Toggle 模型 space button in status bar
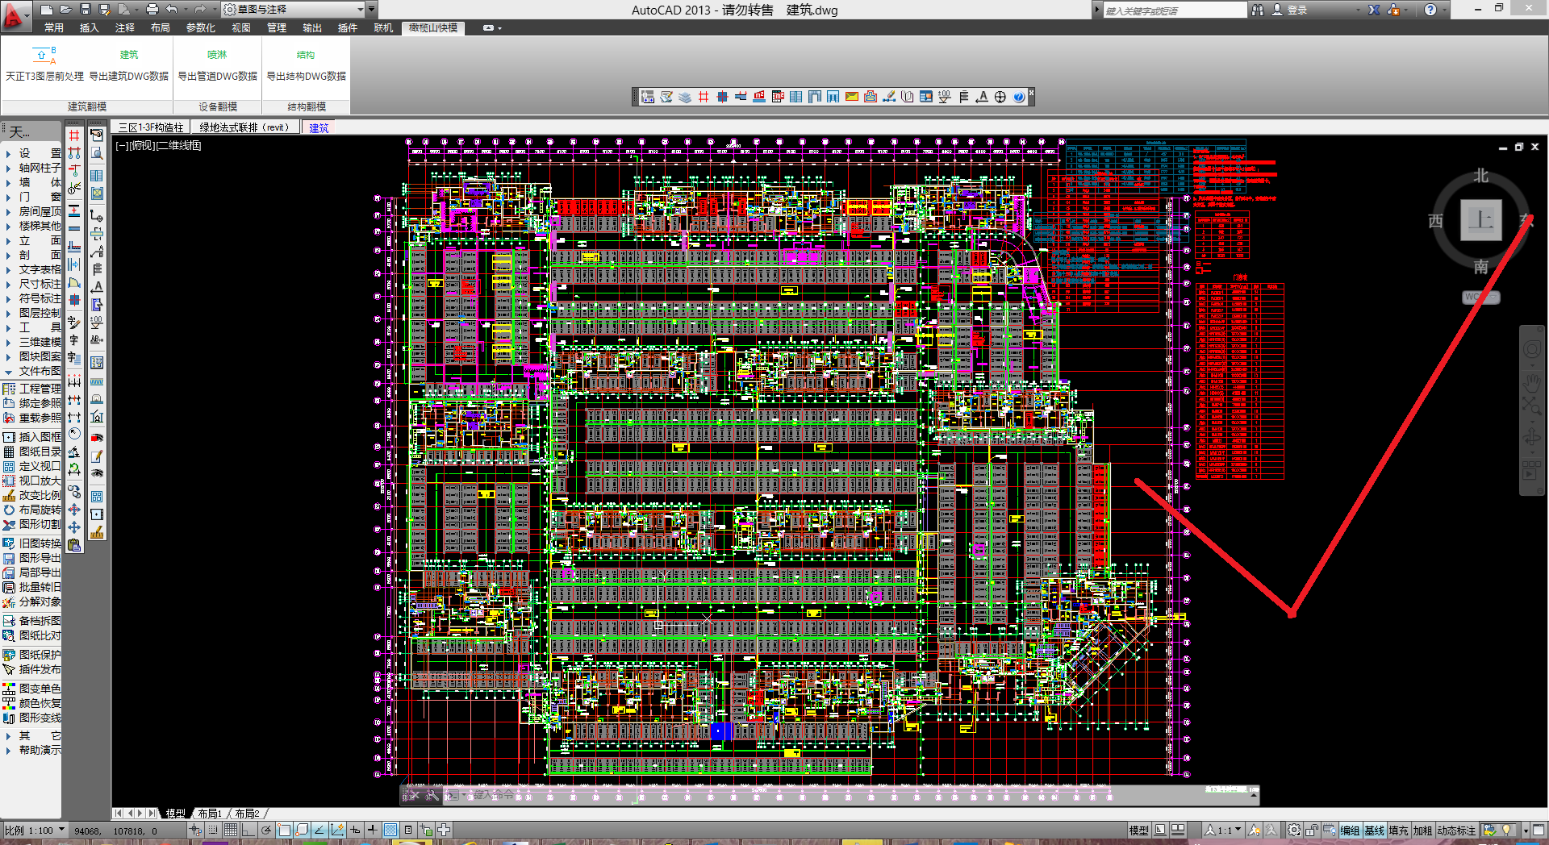This screenshot has height=845, width=1549. pyautogui.click(x=1139, y=830)
